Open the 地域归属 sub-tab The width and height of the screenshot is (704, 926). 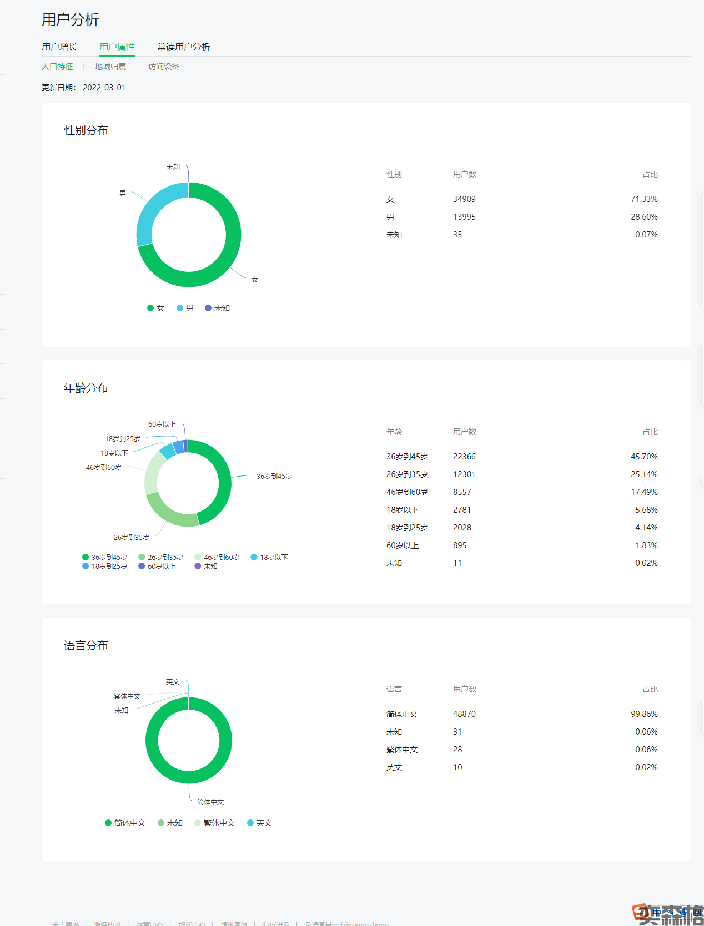[110, 67]
